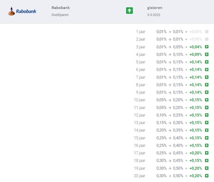Click green arrow icon for 3 jaar row
214x182 pixels.
[x=206, y=47]
